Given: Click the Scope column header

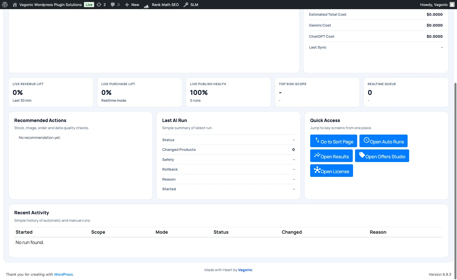Looking at the screenshot, I should pos(98,232).
